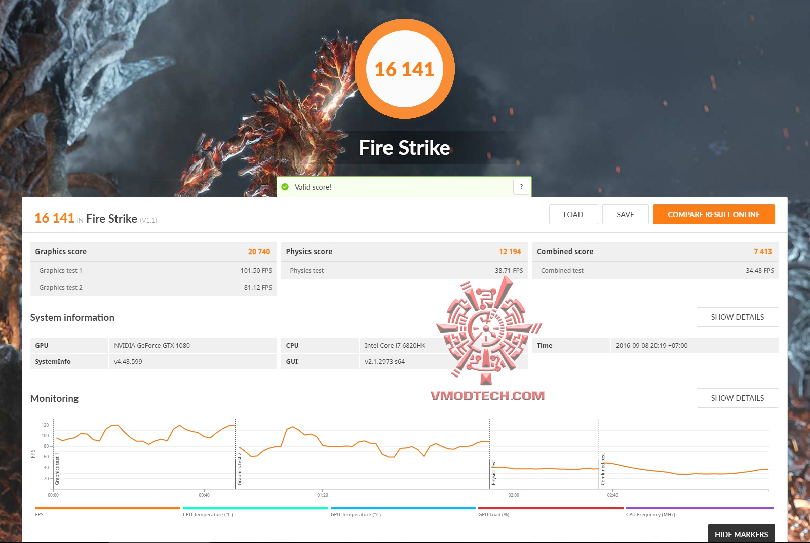810x543 pixels.
Task: Toggle the GPU Load legend
Action: 551,511
